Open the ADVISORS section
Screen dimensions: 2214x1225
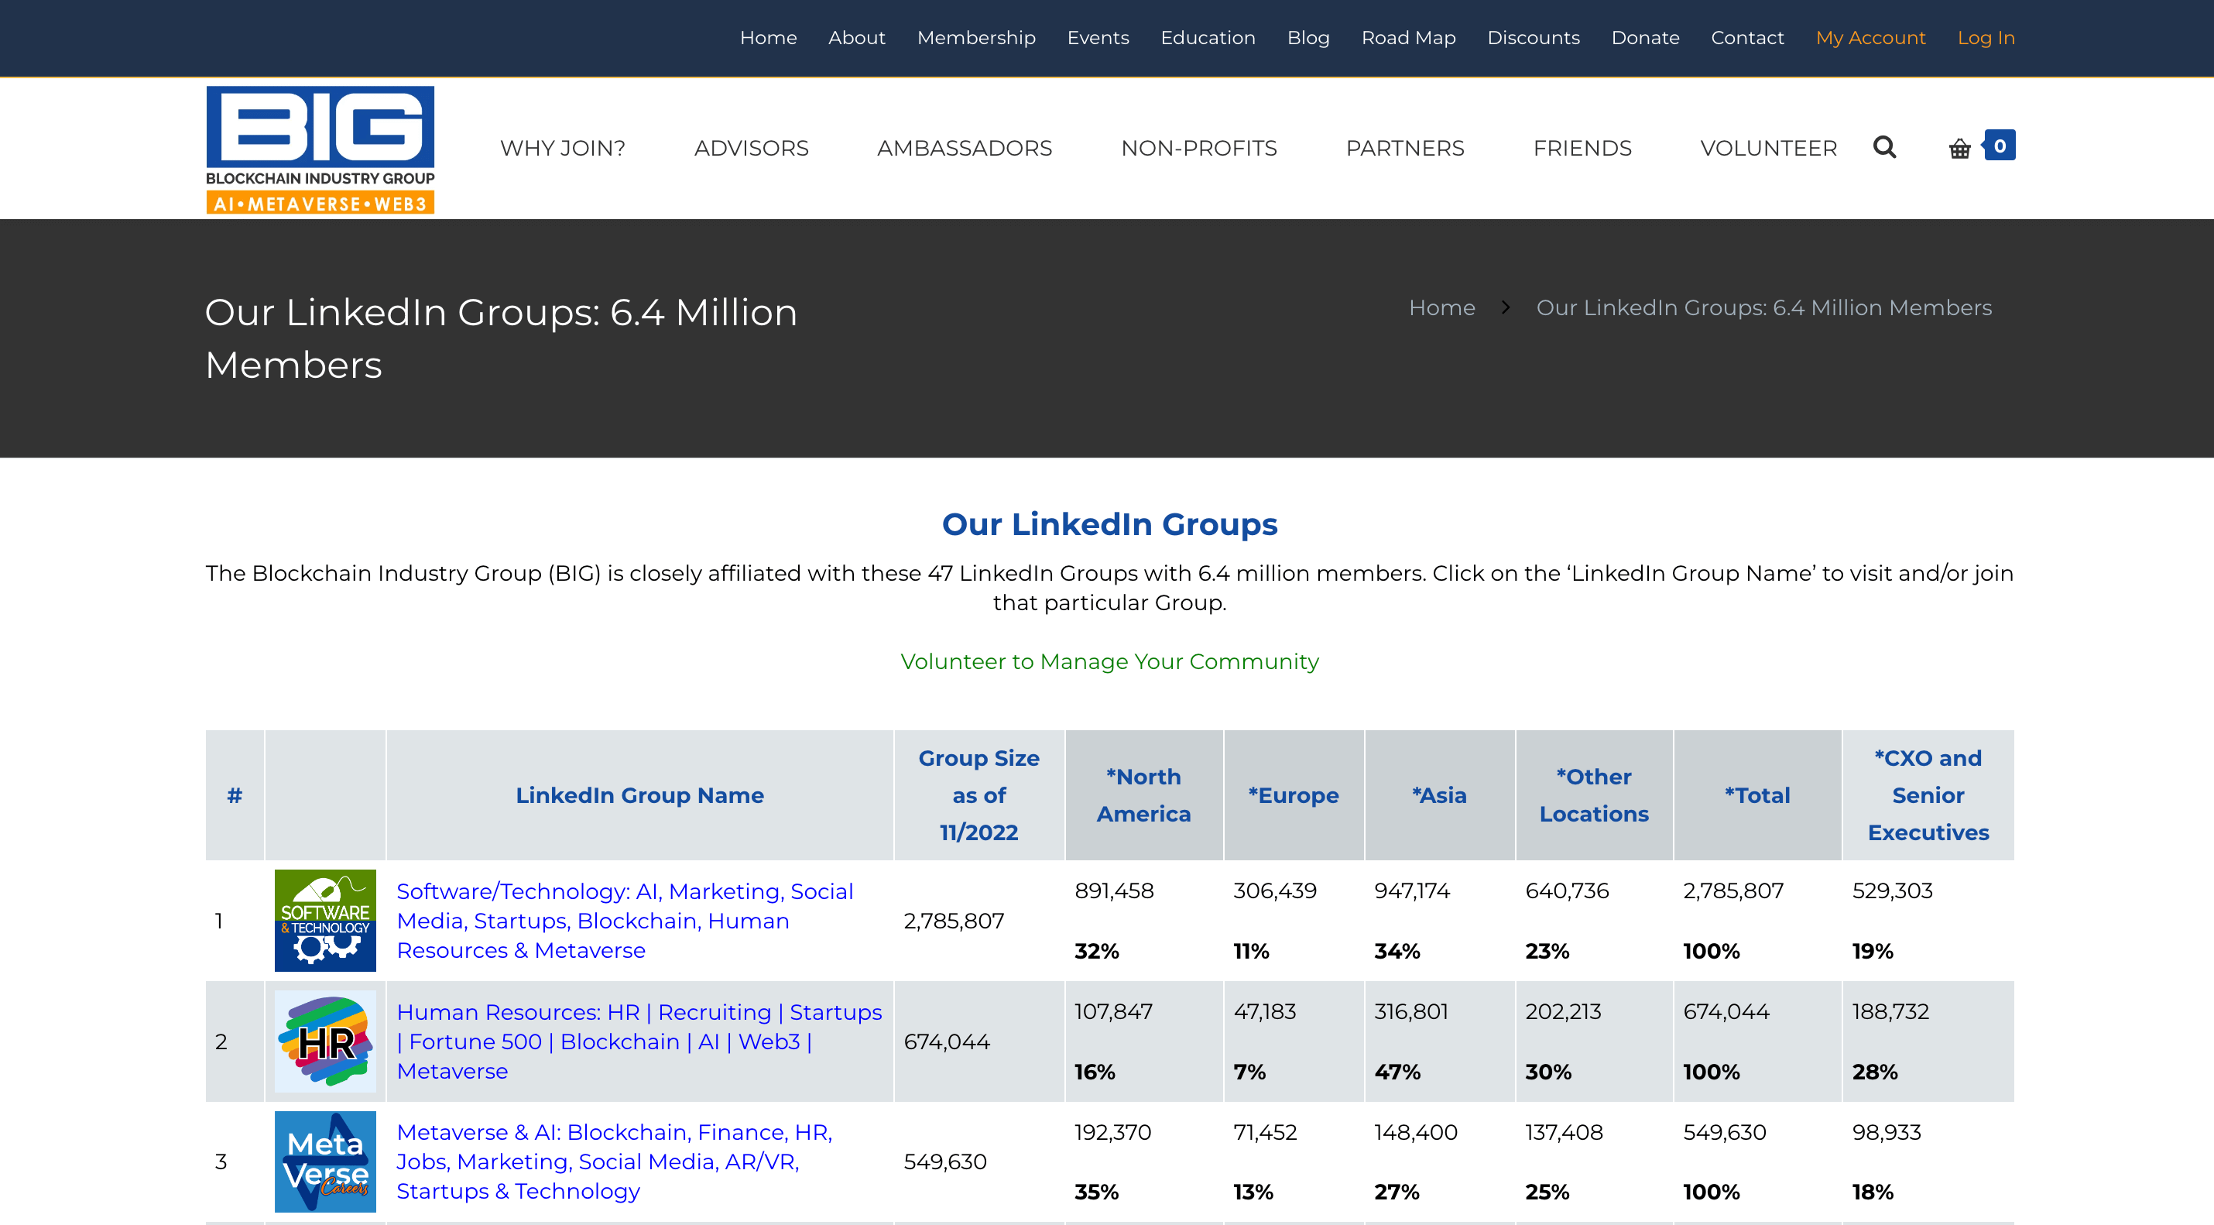[751, 148]
